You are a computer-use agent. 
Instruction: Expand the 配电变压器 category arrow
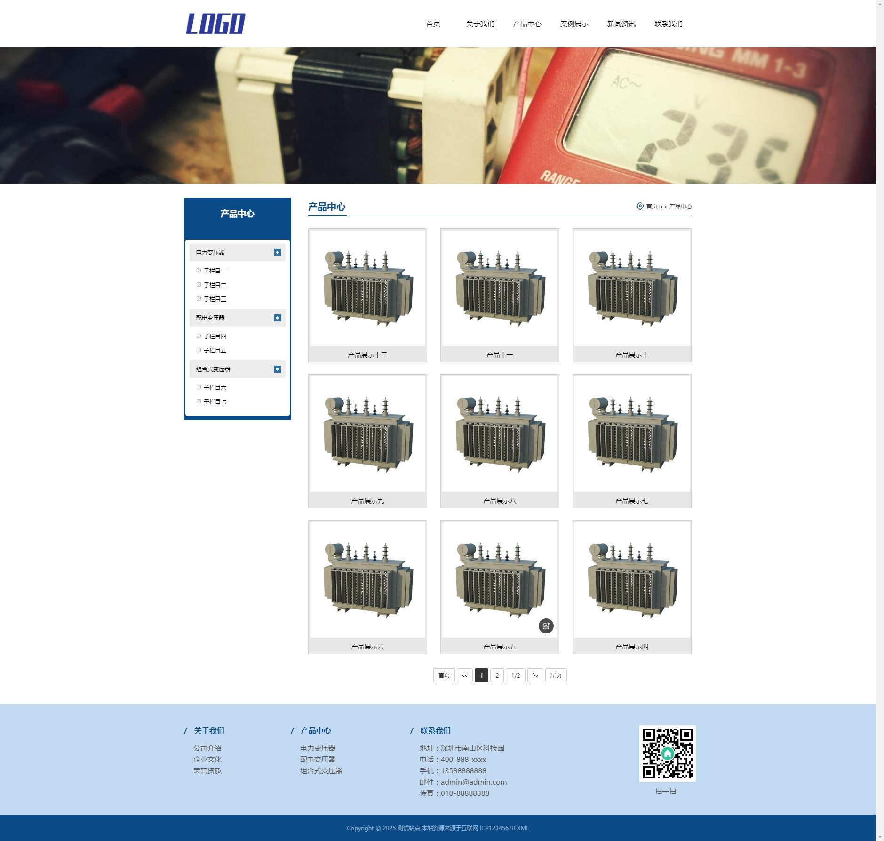click(x=278, y=318)
